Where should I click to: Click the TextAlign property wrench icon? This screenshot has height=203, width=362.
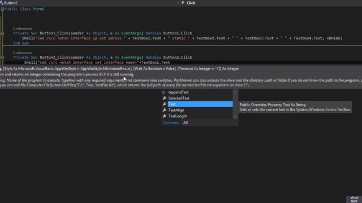pos(165,110)
